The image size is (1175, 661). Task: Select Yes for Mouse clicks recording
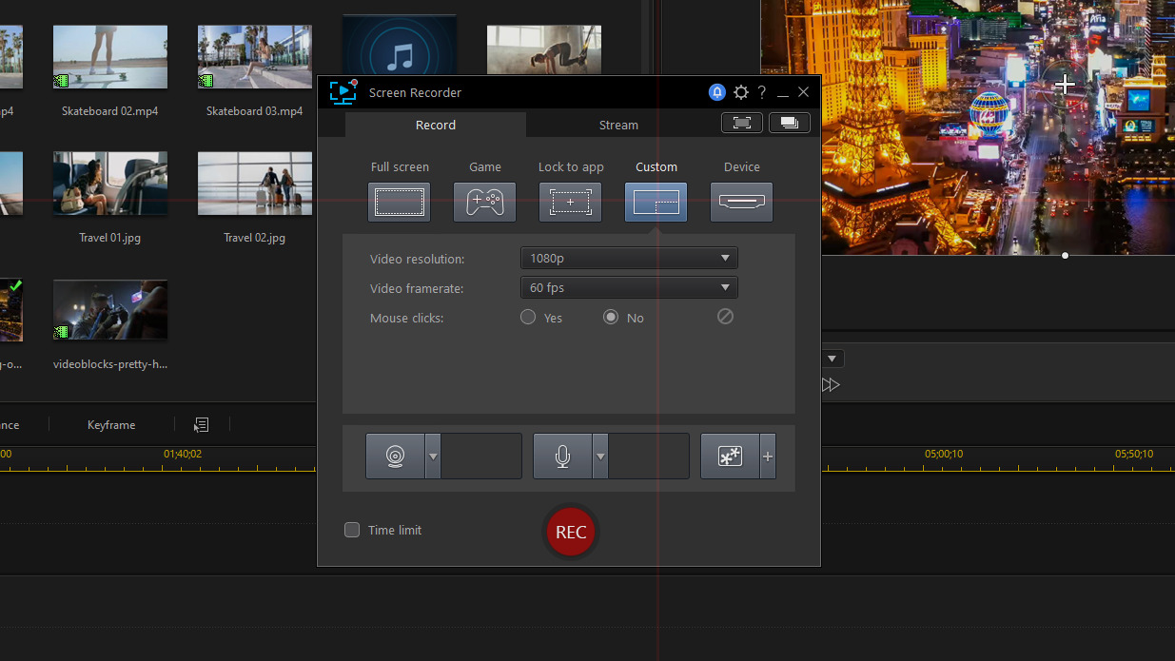pyautogui.click(x=528, y=317)
